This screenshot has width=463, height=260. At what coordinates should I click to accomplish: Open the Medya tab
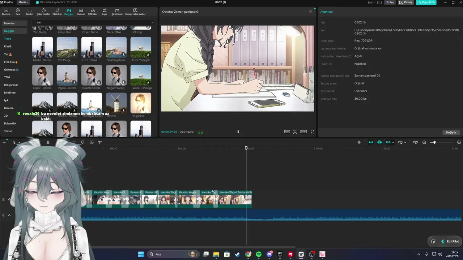[x=6, y=12]
